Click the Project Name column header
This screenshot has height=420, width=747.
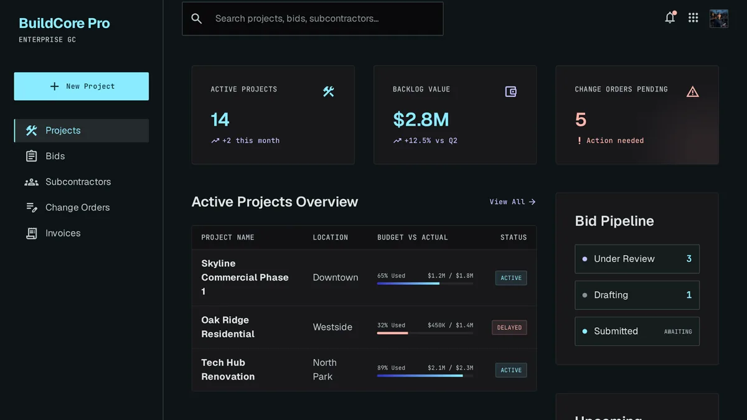pyautogui.click(x=228, y=238)
